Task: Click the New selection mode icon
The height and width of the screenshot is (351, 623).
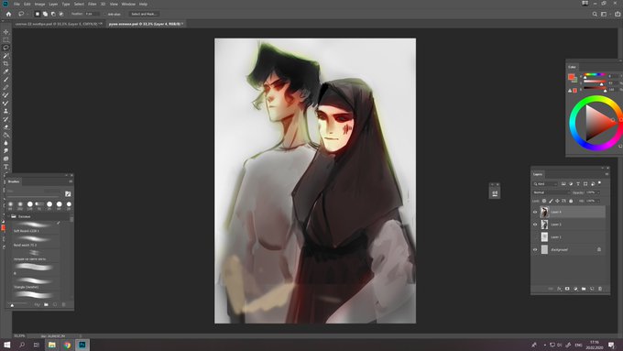Action: [x=37, y=14]
